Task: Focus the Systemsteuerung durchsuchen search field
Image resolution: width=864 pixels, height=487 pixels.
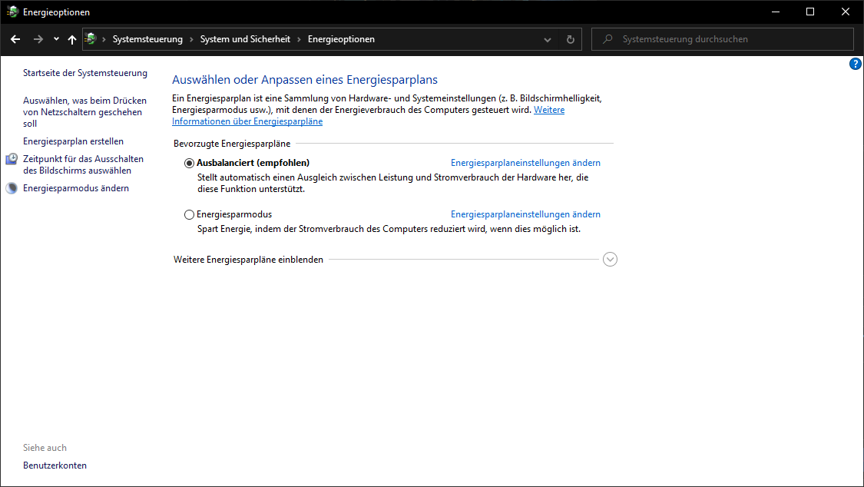Action: pos(723,39)
